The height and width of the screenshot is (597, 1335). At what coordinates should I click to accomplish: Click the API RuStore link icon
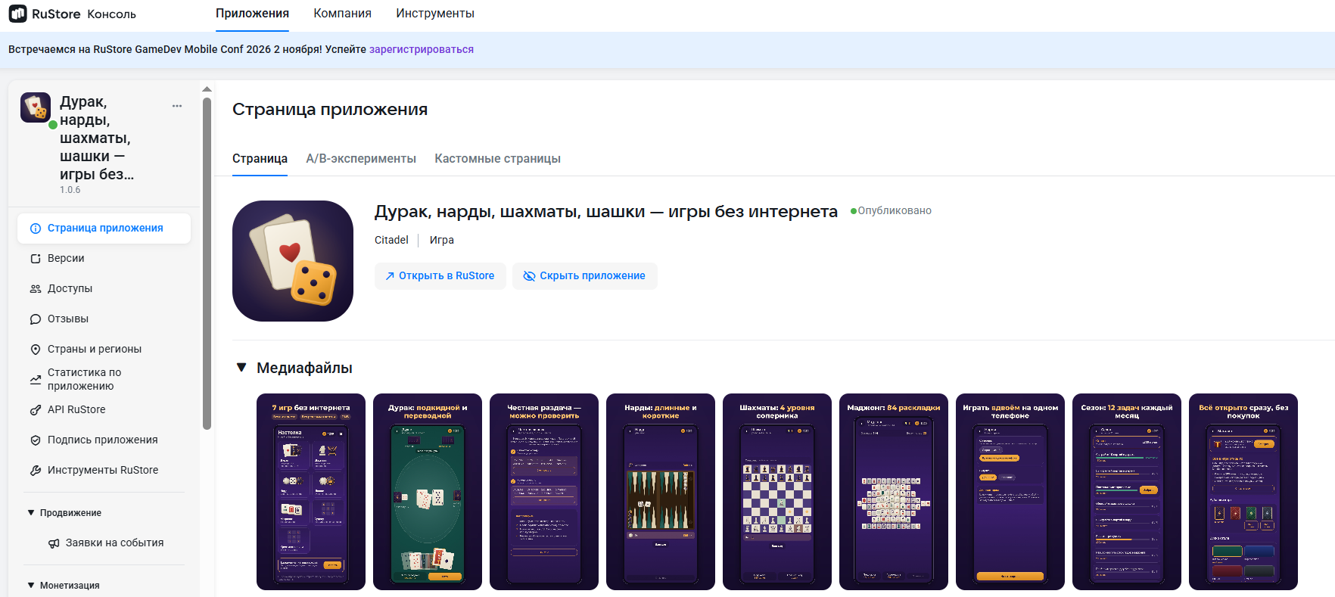click(x=36, y=410)
